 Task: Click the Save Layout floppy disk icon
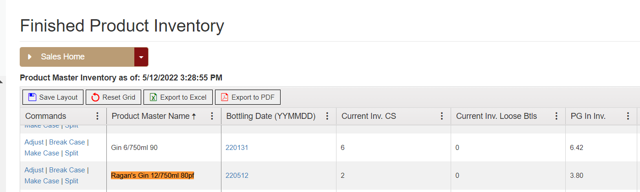[x=32, y=97]
